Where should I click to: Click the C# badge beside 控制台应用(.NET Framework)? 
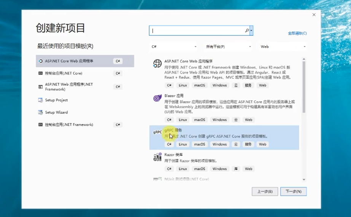118,124
